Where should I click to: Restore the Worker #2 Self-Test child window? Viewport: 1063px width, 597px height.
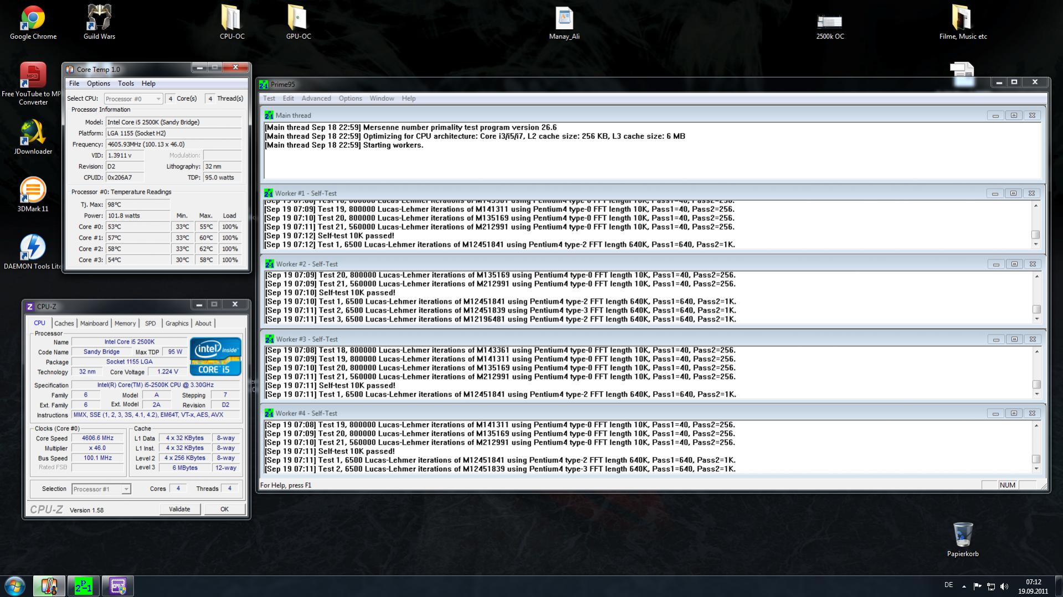coord(1014,264)
